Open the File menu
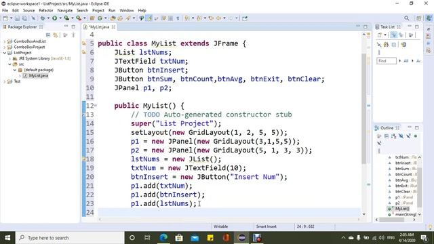This screenshot has height=244, width=434. coord(5,11)
